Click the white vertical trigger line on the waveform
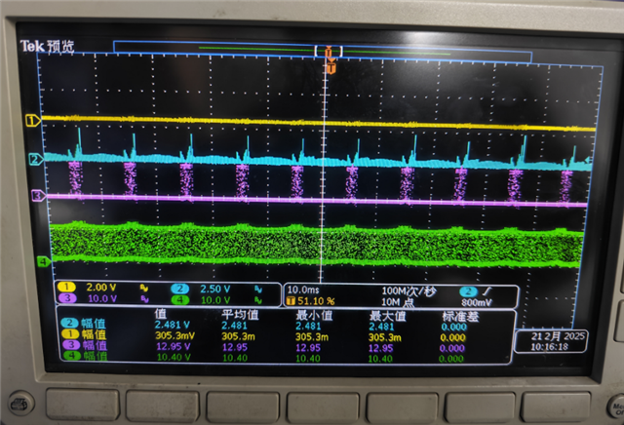The height and width of the screenshot is (425, 624). pyautogui.click(x=323, y=172)
